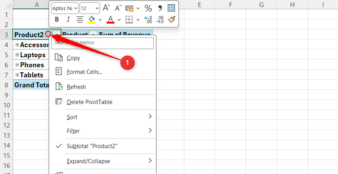Select row 1 header
This screenshot has width=338, height=174.
(x=6, y=15)
